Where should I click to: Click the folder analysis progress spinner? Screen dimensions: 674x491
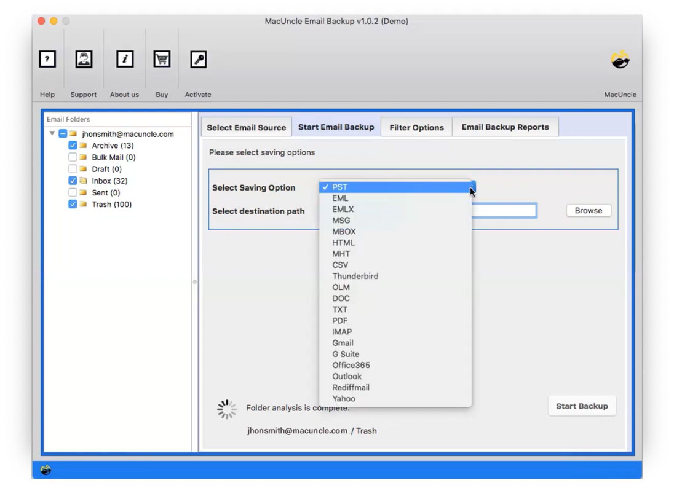click(226, 408)
